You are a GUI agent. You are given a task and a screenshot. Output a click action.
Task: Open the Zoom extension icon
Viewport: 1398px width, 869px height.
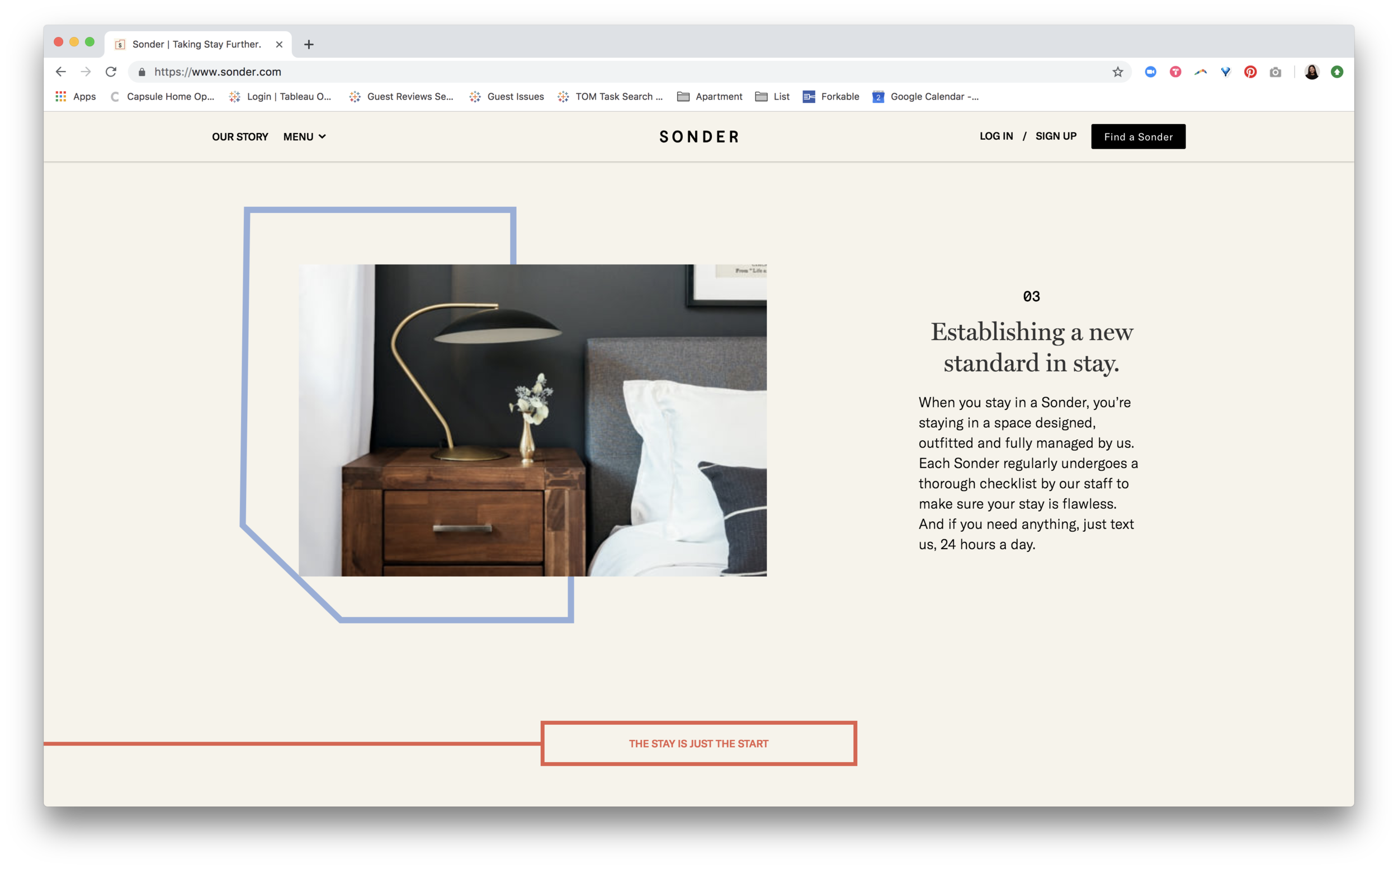tap(1150, 72)
